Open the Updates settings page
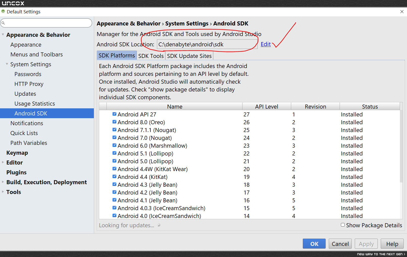 point(25,94)
